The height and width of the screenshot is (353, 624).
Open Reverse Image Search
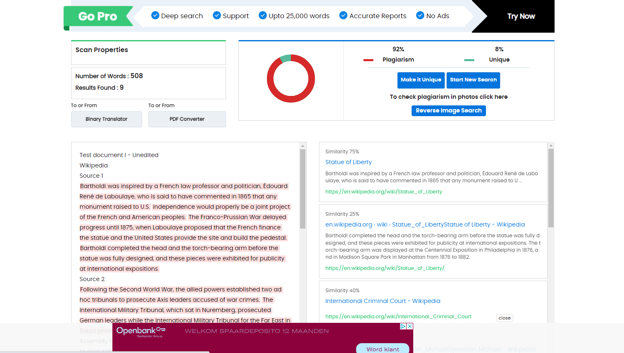pyautogui.click(x=449, y=111)
